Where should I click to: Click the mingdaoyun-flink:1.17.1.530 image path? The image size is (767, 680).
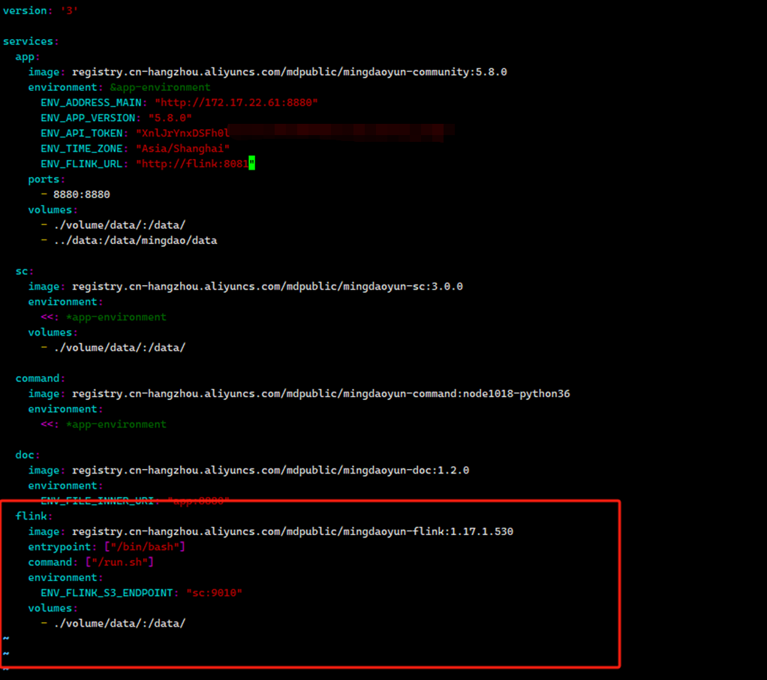[x=293, y=532]
